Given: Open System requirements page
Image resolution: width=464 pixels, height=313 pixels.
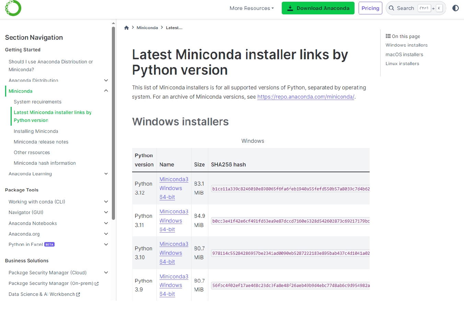Looking at the screenshot, I should (37, 102).
